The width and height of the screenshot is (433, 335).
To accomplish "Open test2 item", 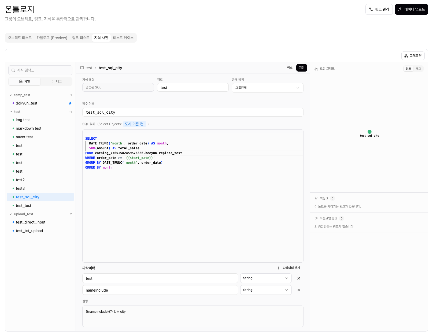I will 40,180.
